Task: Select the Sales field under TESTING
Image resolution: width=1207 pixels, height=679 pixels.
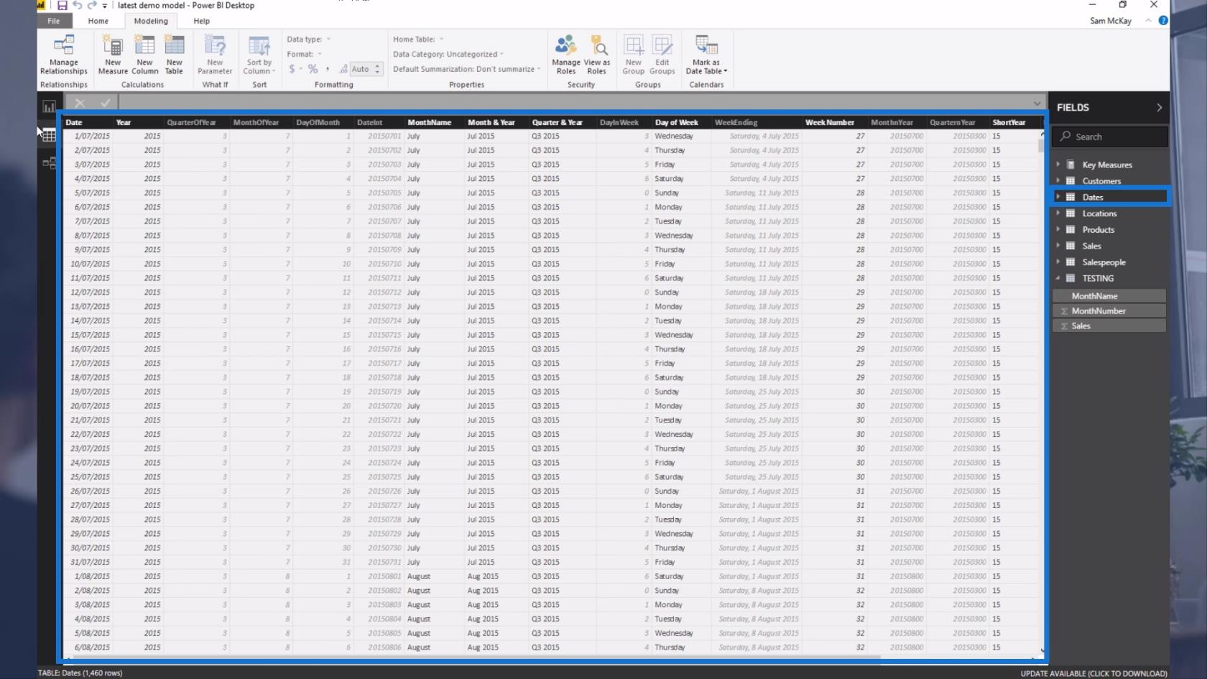Action: [x=1109, y=326]
